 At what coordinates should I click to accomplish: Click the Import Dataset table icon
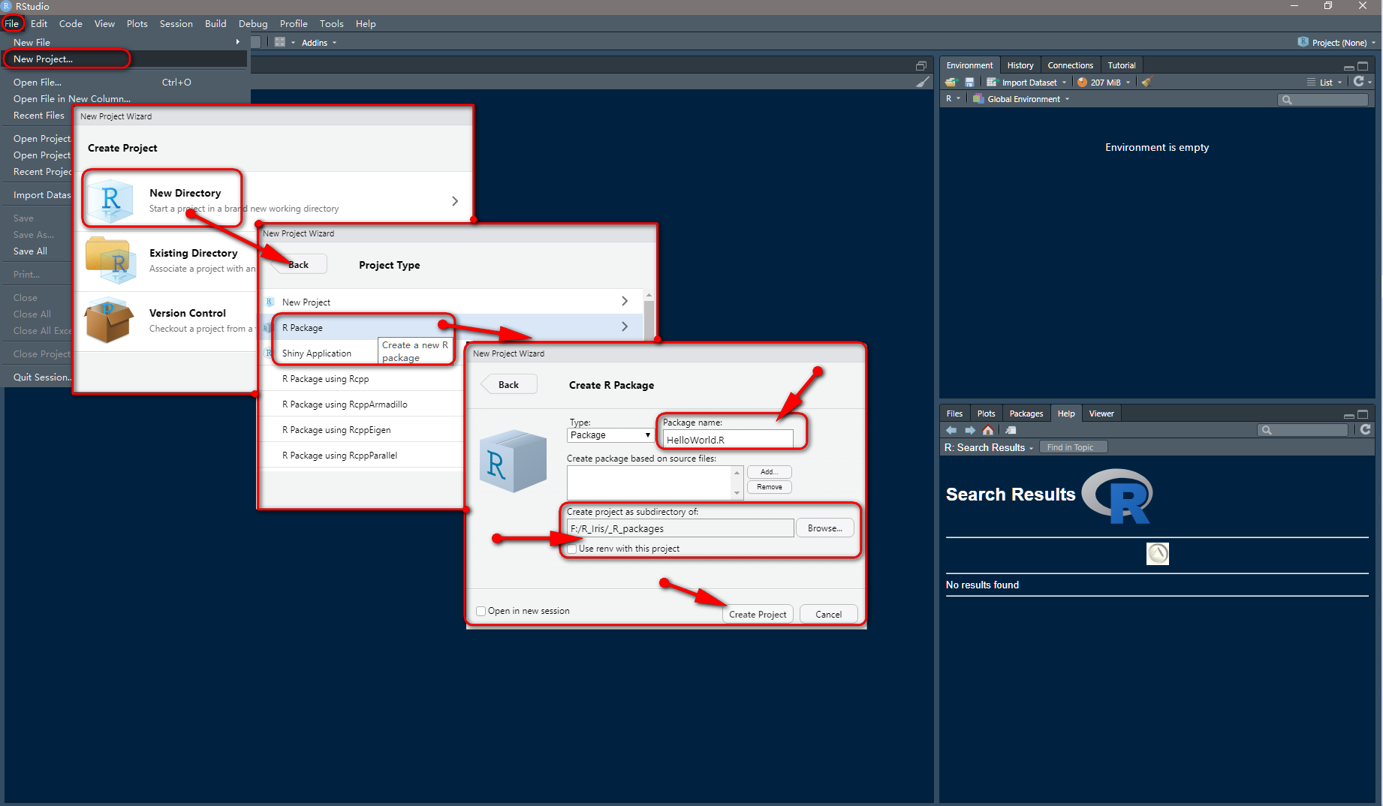coord(992,83)
